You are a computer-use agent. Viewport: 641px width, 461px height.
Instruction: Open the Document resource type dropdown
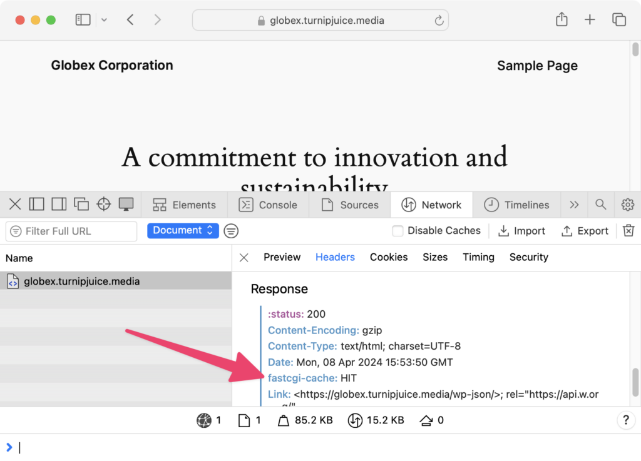coord(182,231)
